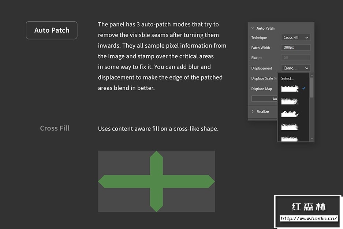Screen dimensions: 343x229
Task: Click the green cross fill diagram
Action: (x=156, y=181)
